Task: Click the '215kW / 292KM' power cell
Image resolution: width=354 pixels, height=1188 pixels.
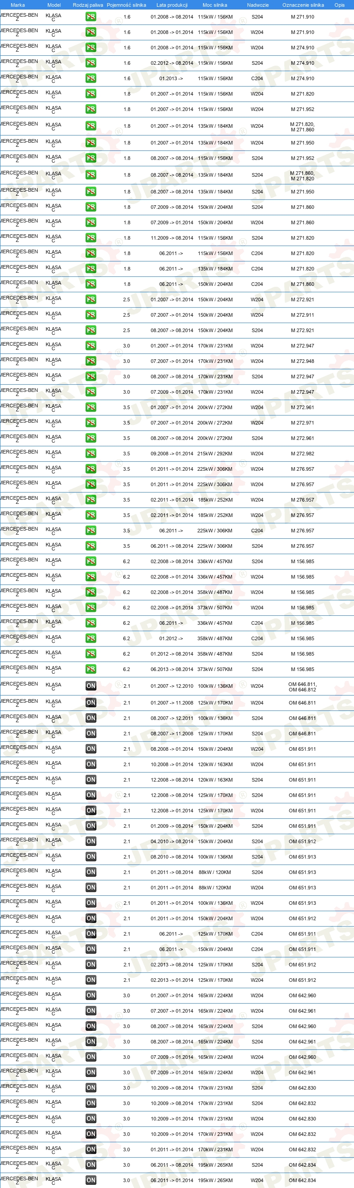Action: [215, 454]
